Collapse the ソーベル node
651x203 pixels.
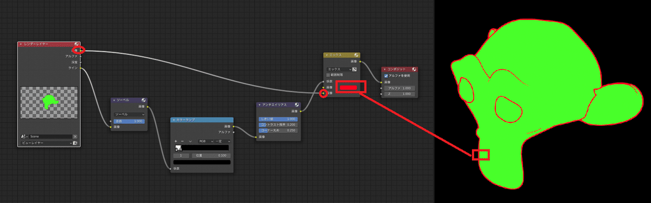[114, 100]
